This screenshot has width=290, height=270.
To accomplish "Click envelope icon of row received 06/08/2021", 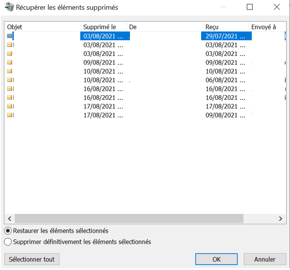I will (10, 80).
